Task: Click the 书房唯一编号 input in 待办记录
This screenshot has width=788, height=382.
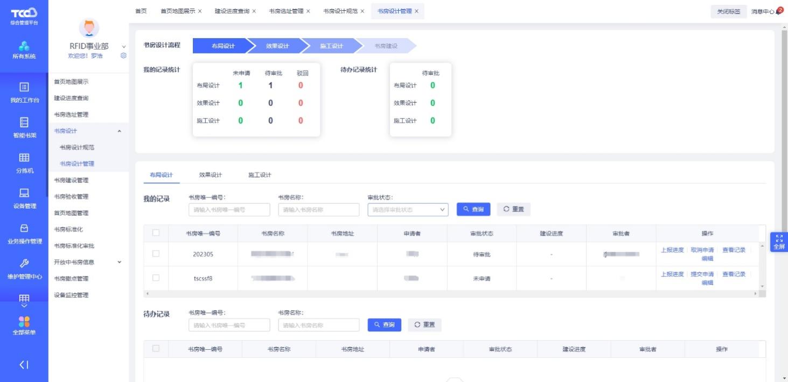Action: (229, 325)
